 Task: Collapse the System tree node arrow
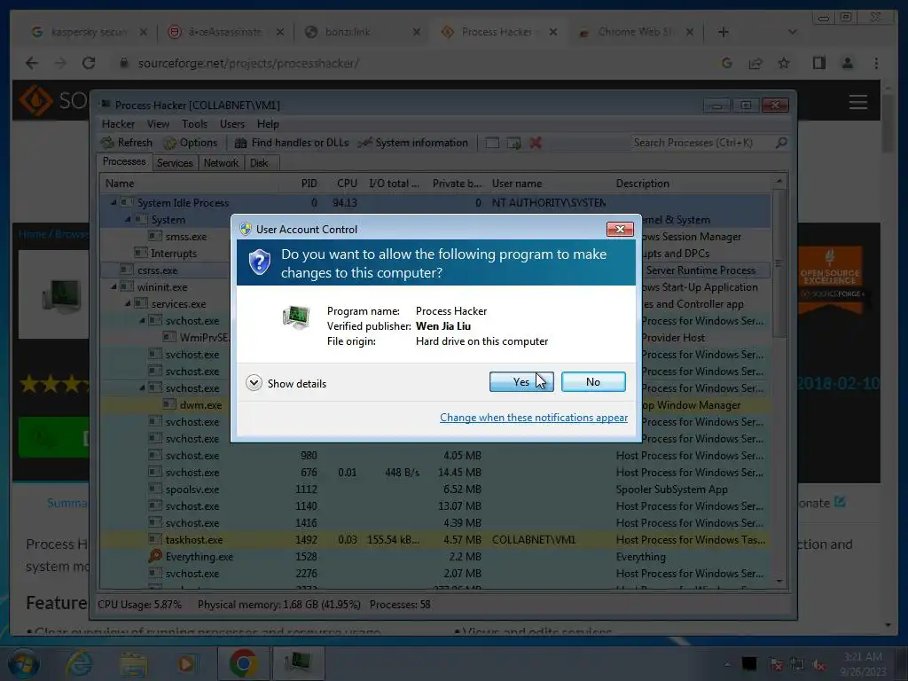pos(128,220)
